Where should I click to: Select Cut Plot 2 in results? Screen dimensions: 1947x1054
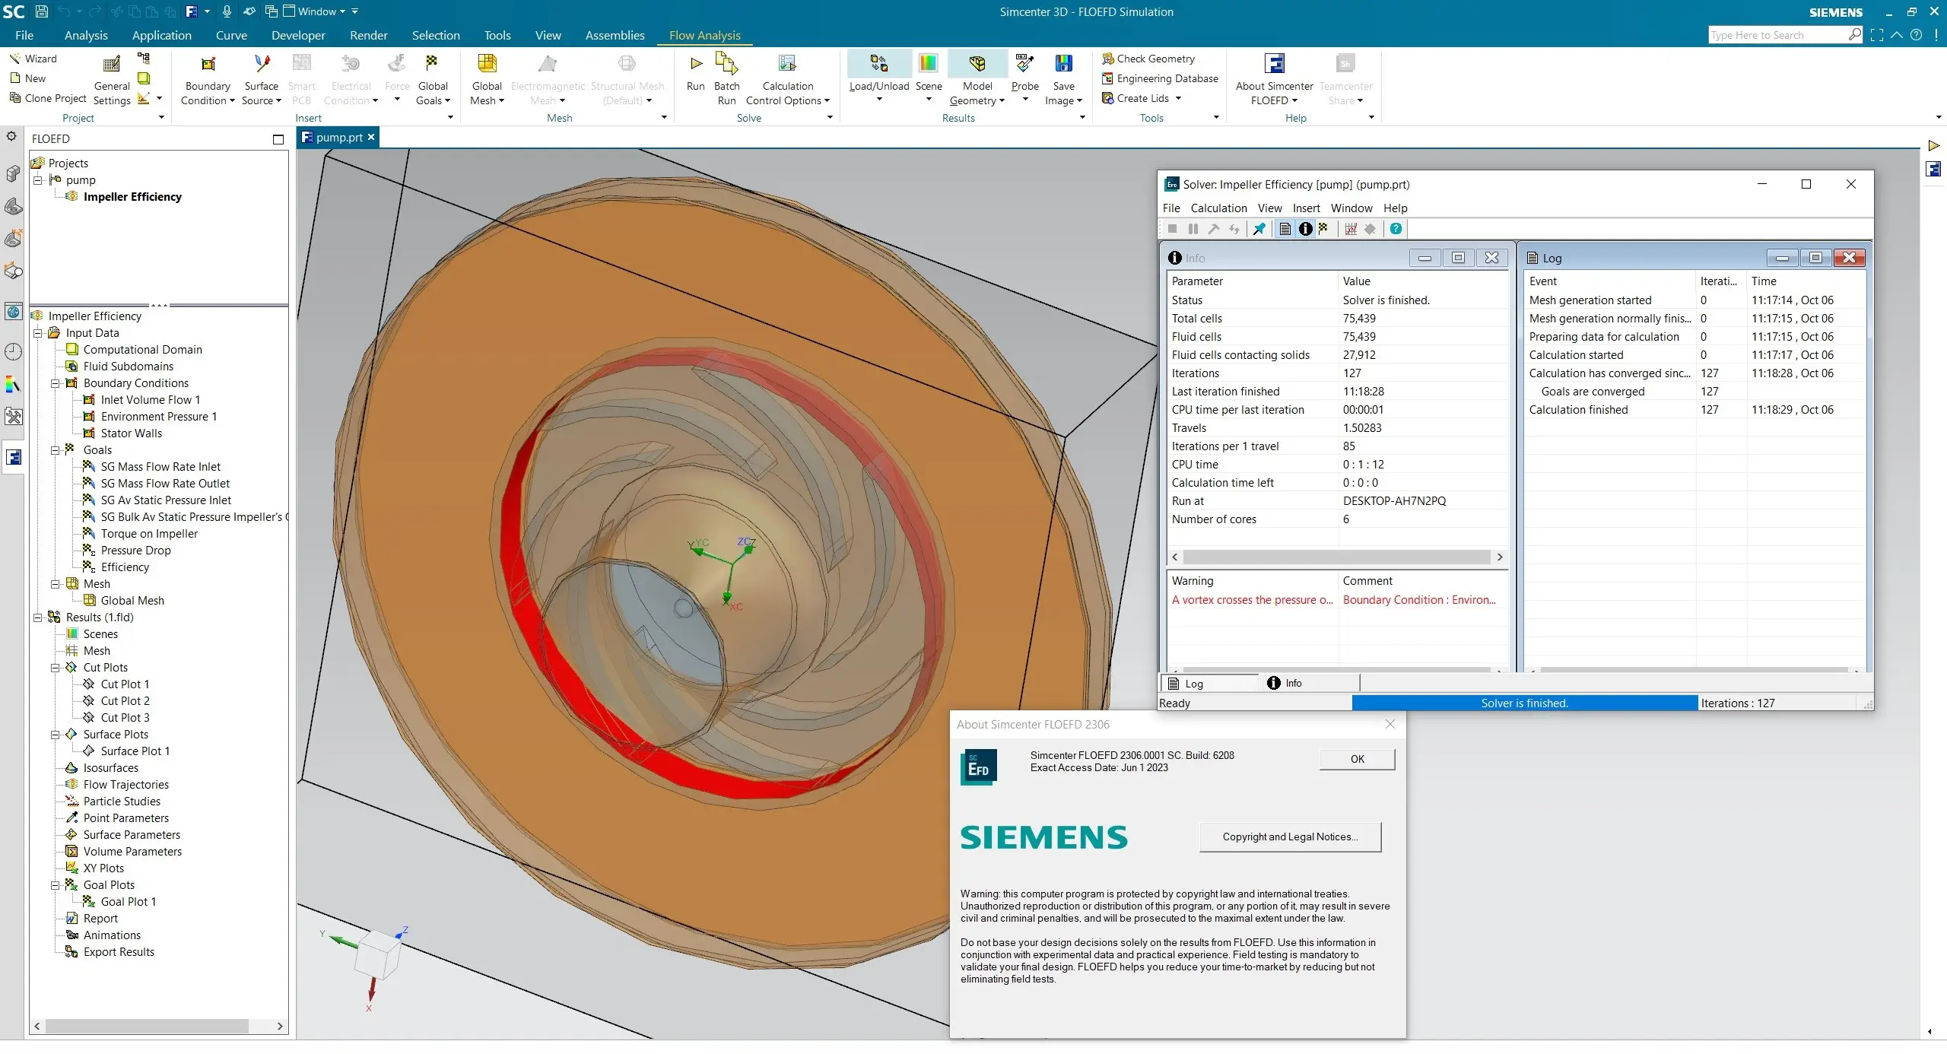pyautogui.click(x=125, y=701)
